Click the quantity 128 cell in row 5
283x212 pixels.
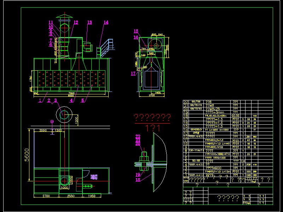pos(243,161)
